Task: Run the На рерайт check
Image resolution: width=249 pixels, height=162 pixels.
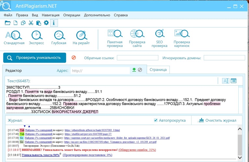Action: click(81, 38)
